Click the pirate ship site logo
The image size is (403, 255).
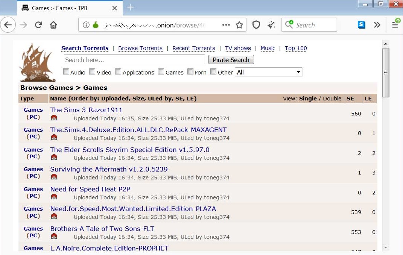click(37, 62)
